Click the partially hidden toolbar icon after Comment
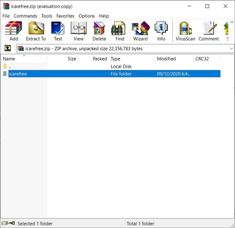Screen dimensions: 235x228 pos(226,31)
